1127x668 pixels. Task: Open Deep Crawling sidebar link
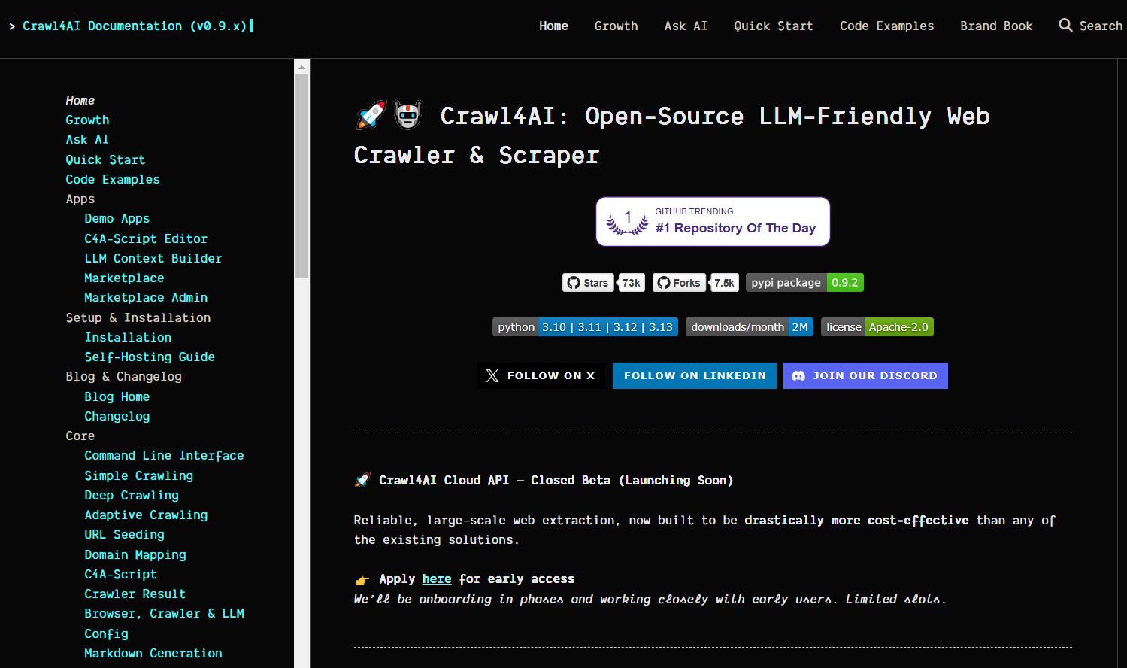[x=132, y=495]
